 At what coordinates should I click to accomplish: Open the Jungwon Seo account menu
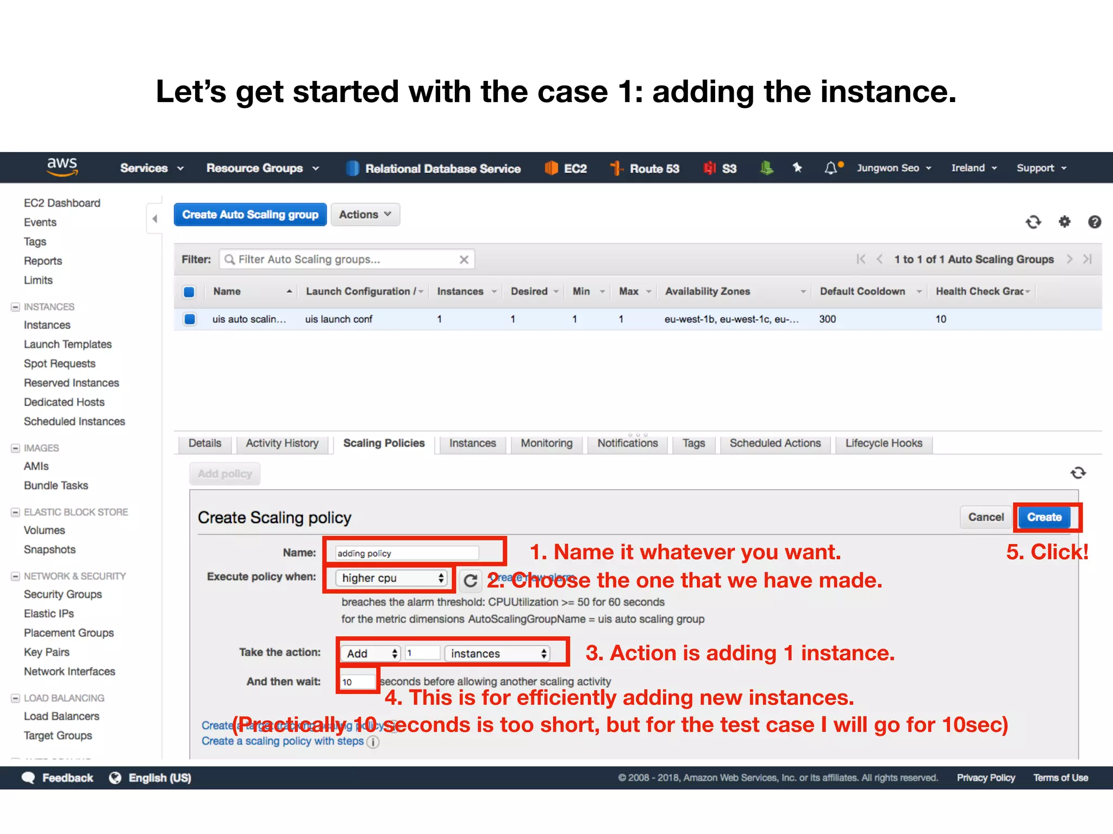click(894, 168)
